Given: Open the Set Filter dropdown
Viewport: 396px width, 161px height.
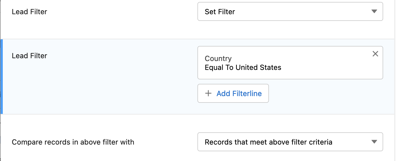Looking at the screenshot, I should tap(290, 11).
